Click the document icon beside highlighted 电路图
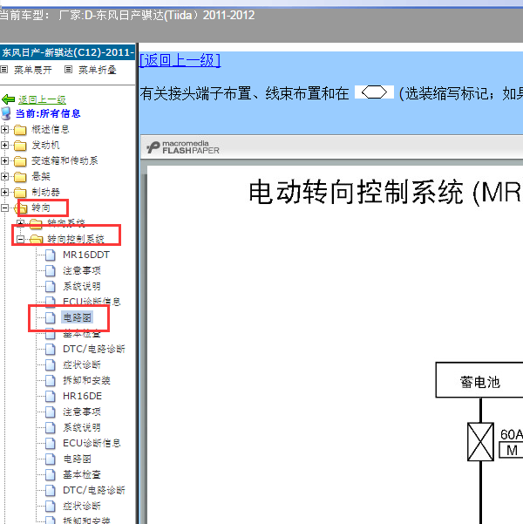Image resolution: width=523 pixels, height=524 pixels. 51,318
